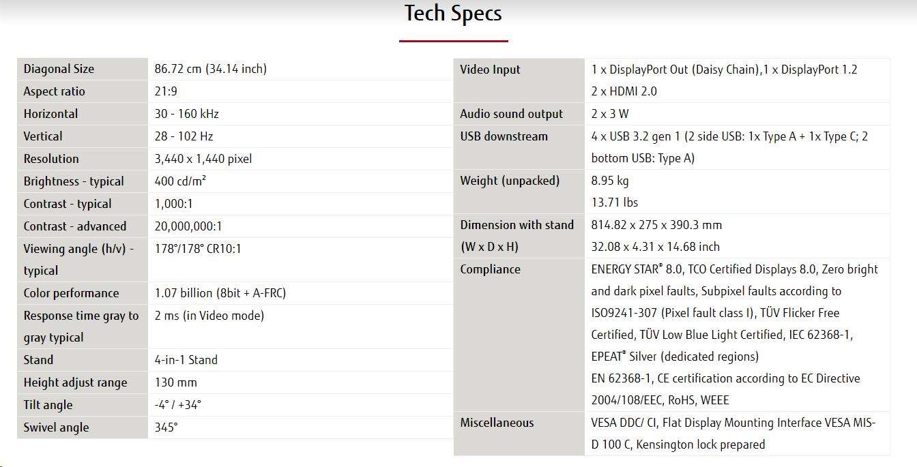Select the Resolution row label
The image size is (917, 467).
click(51, 159)
